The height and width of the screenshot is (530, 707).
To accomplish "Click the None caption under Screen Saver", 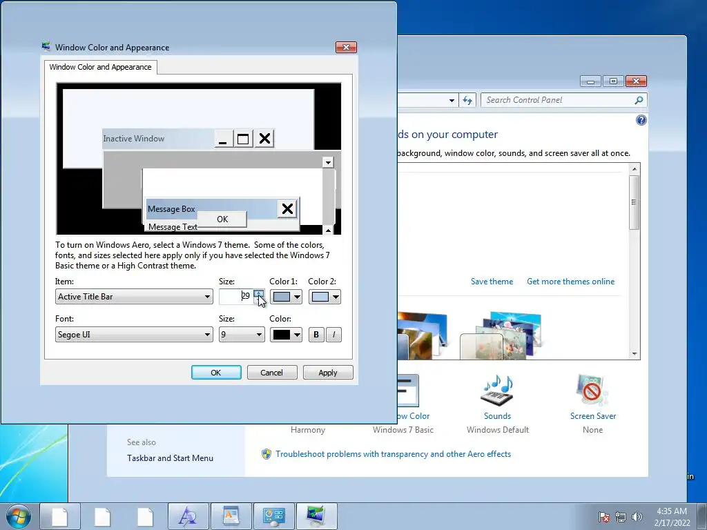I will click(x=592, y=430).
